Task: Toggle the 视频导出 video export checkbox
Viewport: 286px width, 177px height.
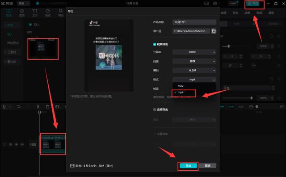Action: tap(155, 44)
